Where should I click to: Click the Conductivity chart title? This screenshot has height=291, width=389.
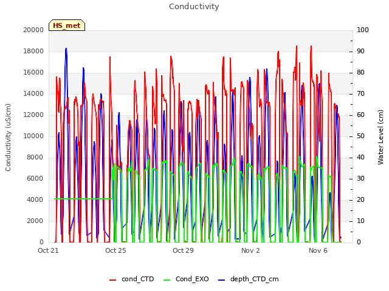(x=194, y=7)
